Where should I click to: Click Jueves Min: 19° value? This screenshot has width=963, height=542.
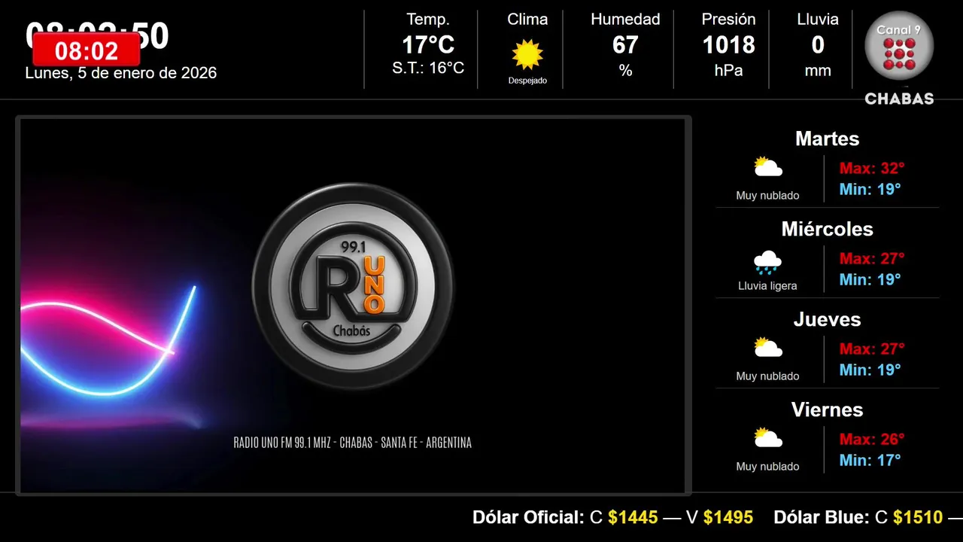pos(870,370)
